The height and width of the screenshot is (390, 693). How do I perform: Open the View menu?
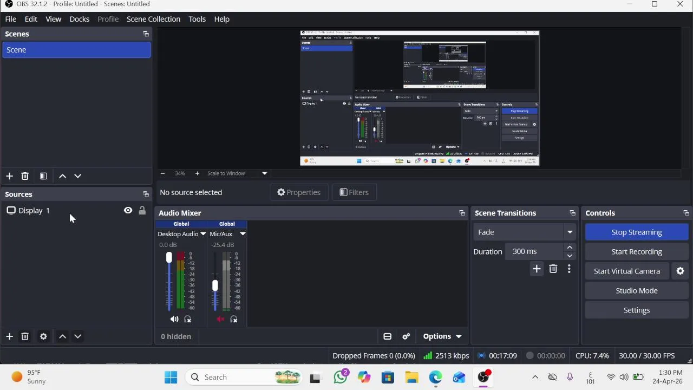tap(53, 19)
